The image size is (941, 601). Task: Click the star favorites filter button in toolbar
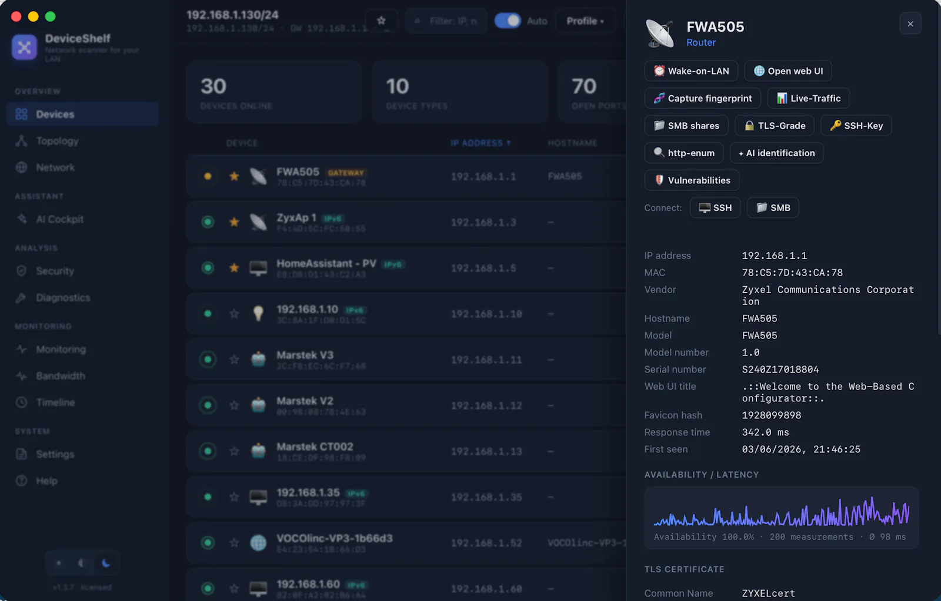381,21
